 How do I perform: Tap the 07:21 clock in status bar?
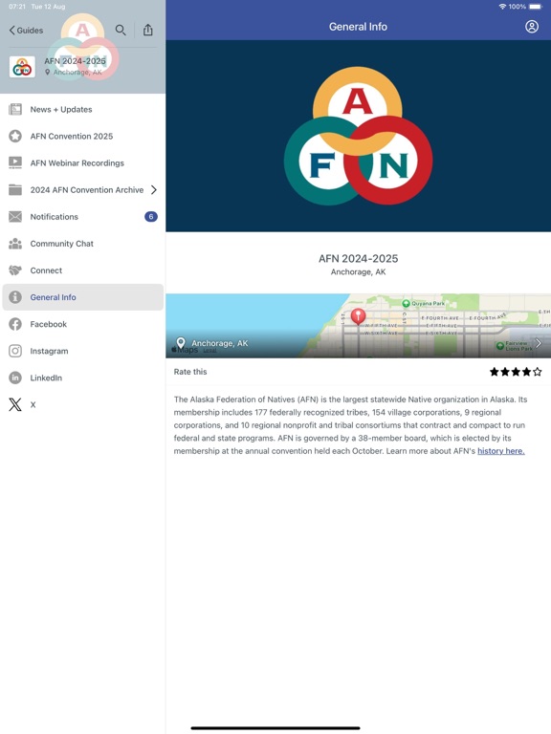(x=17, y=7)
